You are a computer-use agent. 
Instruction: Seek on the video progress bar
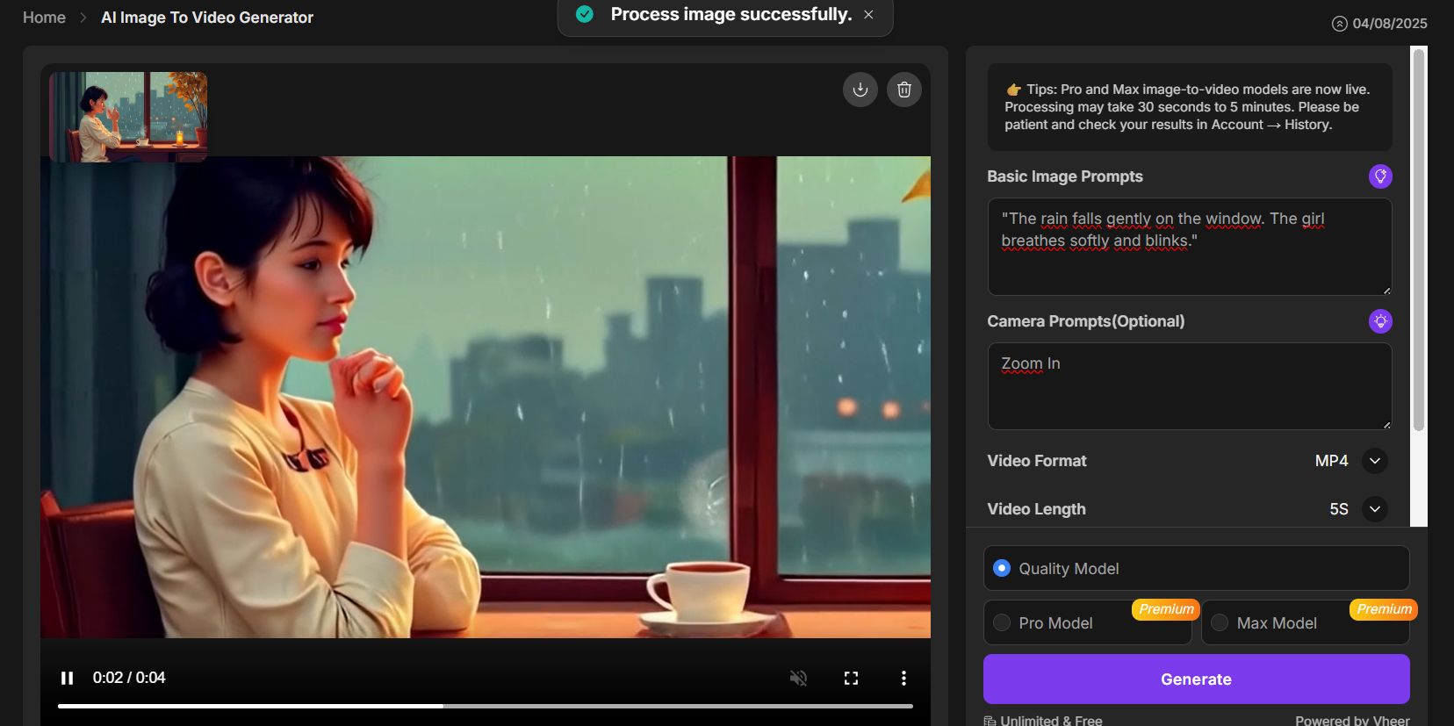pos(485,706)
